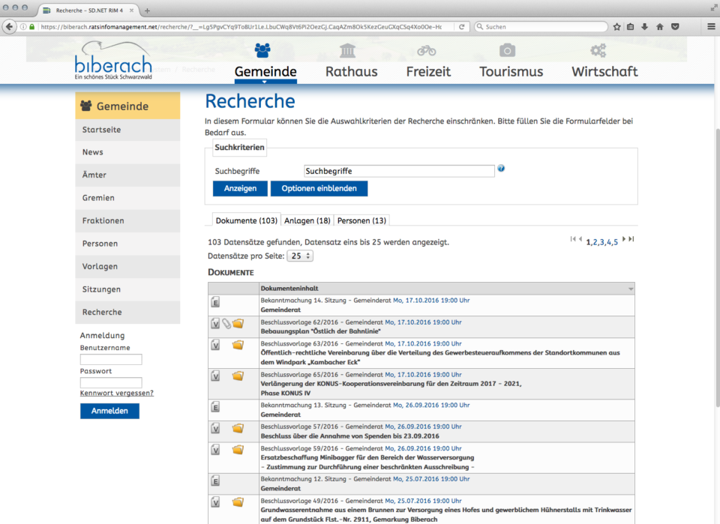Open the V document icon for Beschlussvorlage 65/2016

click(215, 376)
